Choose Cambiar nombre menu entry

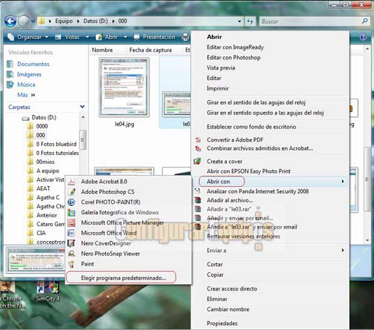point(228,309)
